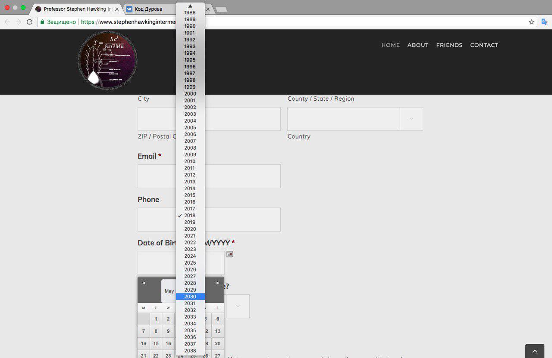Screen dimensions: 552x358
Task: Go to next month in date picker
Action: tap(218, 283)
